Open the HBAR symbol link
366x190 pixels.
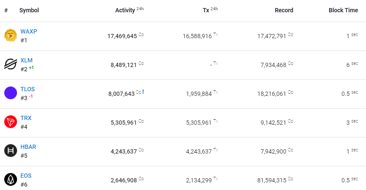point(28,147)
